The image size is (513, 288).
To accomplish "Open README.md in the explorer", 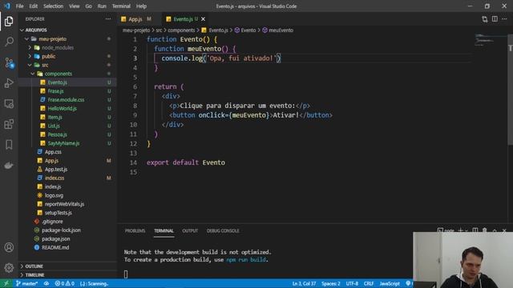I will [x=55, y=247].
